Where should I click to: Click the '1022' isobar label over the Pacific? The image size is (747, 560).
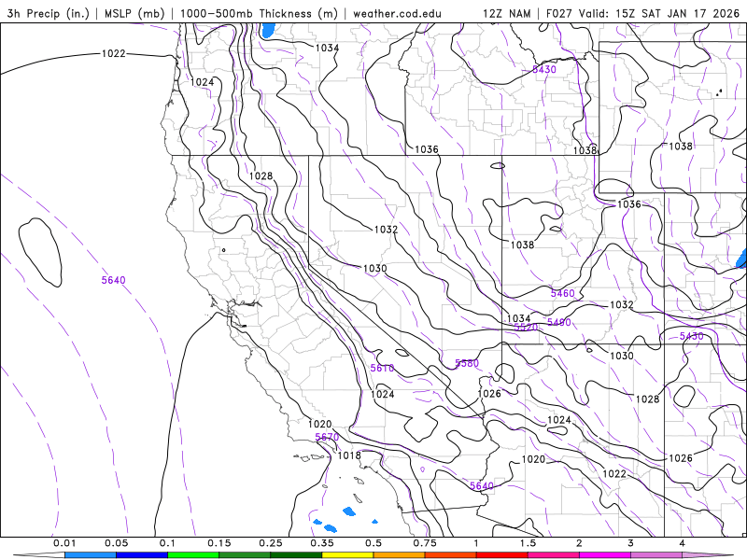pos(113,54)
